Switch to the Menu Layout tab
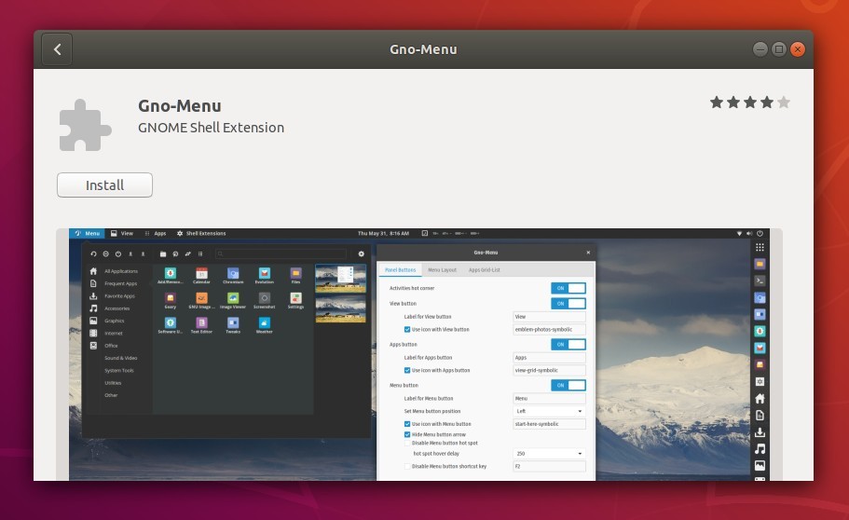Image resolution: width=849 pixels, height=520 pixels. [442, 269]
